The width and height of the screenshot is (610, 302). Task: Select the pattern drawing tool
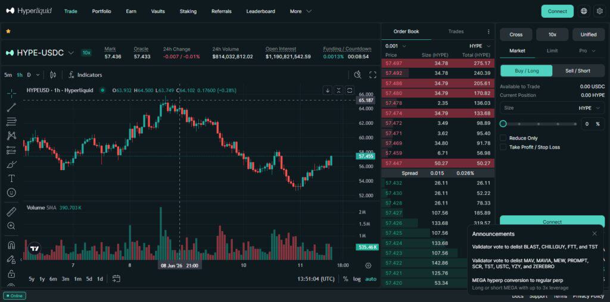[x=12, y=136]
